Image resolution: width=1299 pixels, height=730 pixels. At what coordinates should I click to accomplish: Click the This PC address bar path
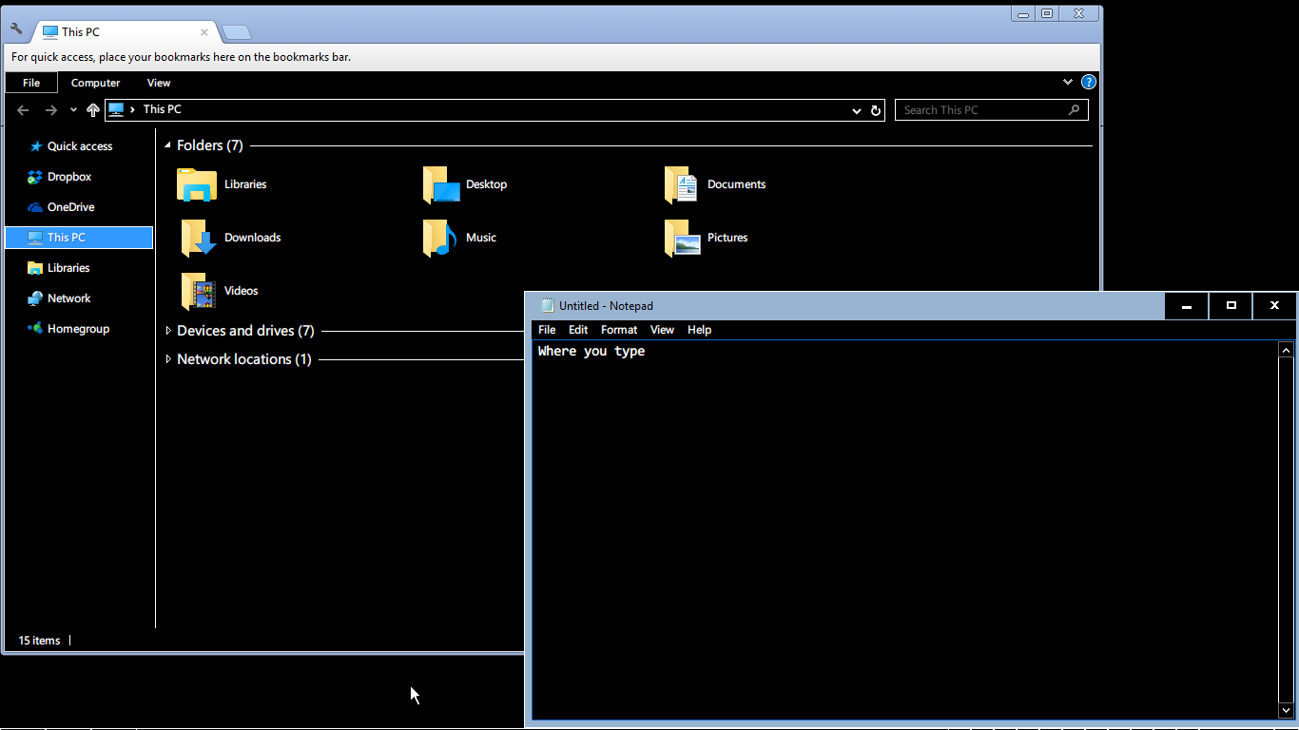tap(163, 109)
